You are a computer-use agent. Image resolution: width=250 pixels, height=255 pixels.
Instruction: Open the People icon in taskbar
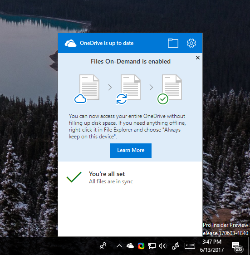point(103,246)
